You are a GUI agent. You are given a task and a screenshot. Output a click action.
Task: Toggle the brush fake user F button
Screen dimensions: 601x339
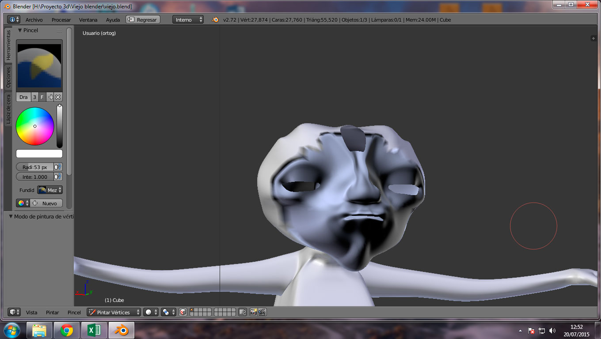pyautogui.click(x=42, y=97)
